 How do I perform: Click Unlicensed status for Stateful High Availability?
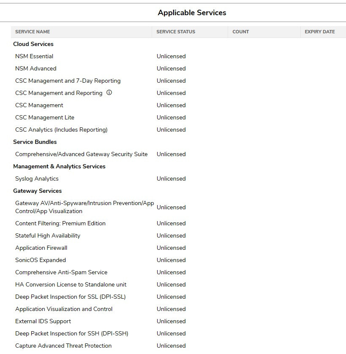[x=171, y=236]
